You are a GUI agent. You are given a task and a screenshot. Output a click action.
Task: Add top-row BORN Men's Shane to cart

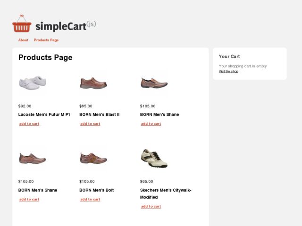pos(151,124)
